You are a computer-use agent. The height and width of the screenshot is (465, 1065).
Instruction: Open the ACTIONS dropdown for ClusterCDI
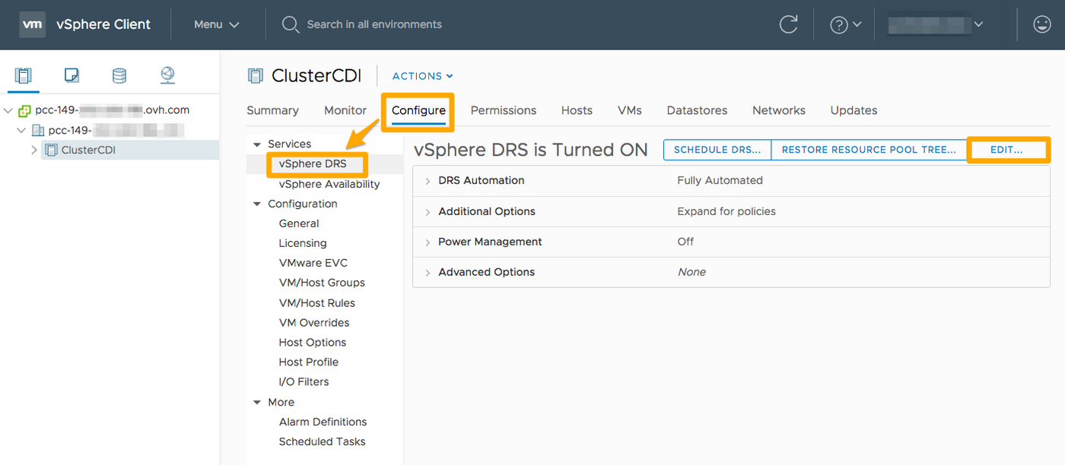422,76
